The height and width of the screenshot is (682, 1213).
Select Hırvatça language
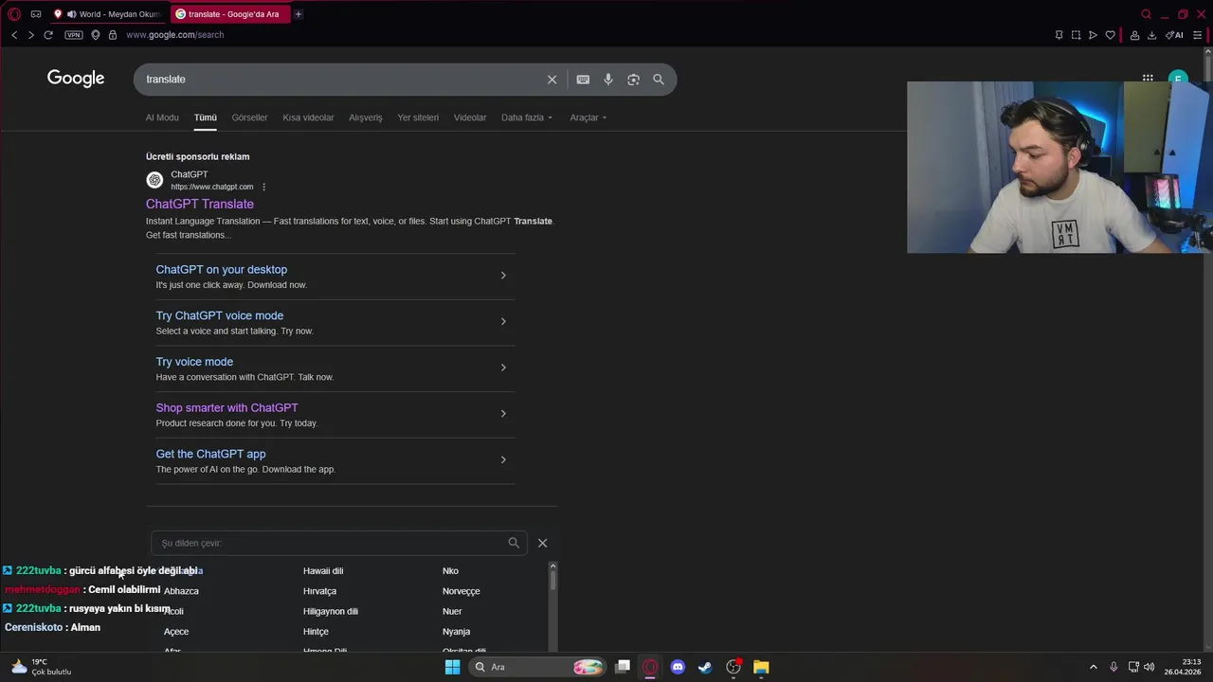point(320,591)
